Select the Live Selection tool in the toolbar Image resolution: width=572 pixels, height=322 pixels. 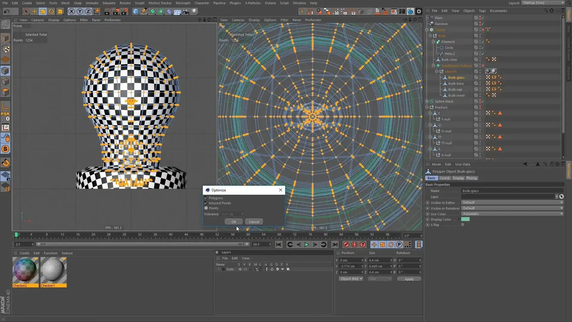coord(26,11)
